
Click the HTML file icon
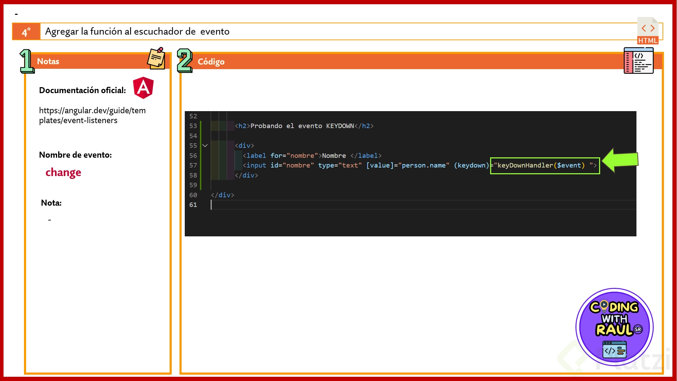click(648, 31)
